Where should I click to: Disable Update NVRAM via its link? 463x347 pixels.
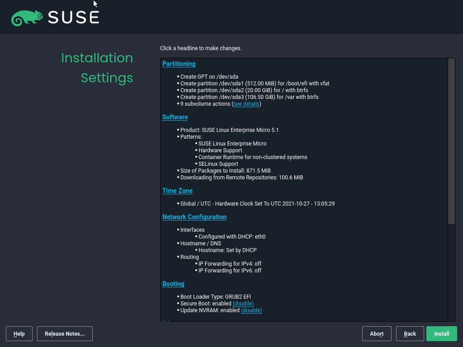(251, 310)
